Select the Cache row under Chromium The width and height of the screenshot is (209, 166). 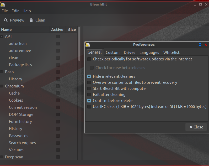pyautogui.click(x=39, y=93)
